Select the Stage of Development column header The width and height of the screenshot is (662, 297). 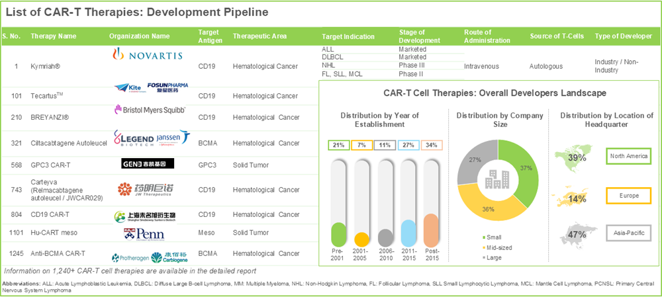point(421,36)
